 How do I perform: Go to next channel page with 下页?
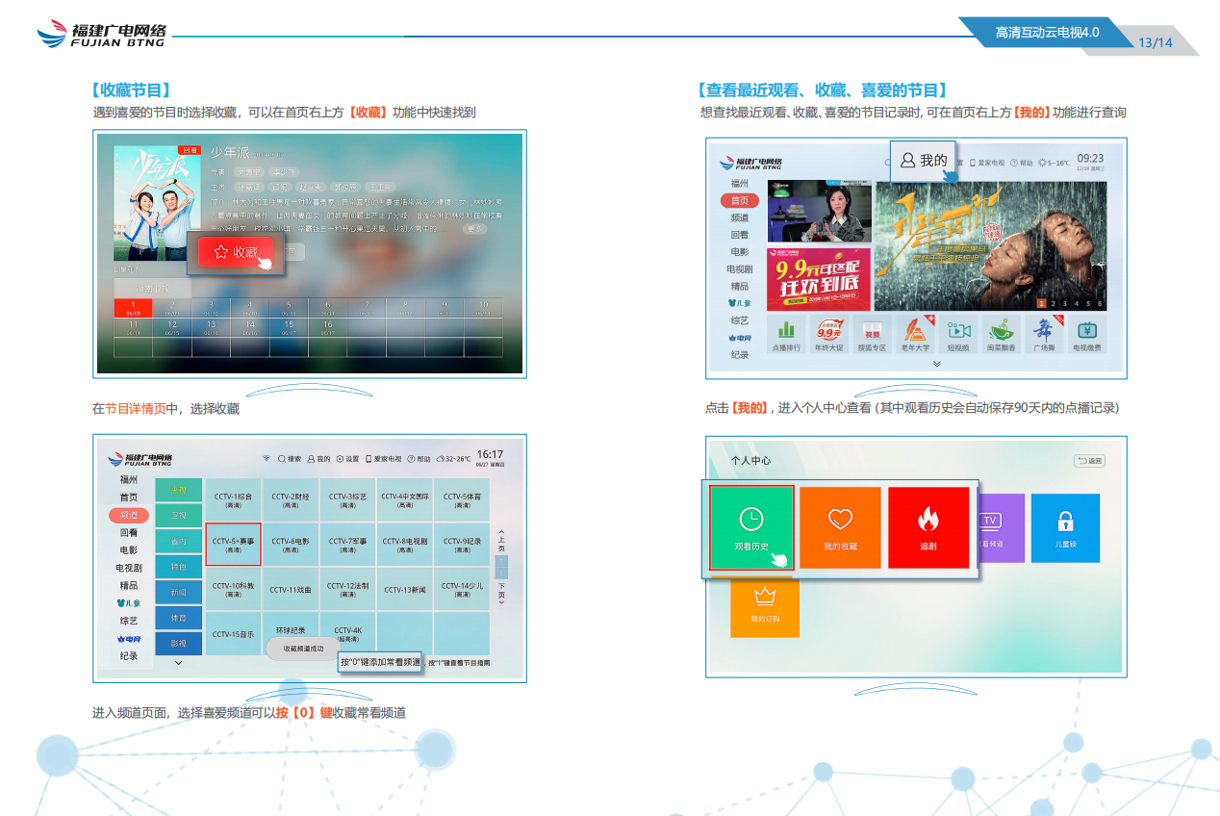pyautogui.click(x=501, y=590)
